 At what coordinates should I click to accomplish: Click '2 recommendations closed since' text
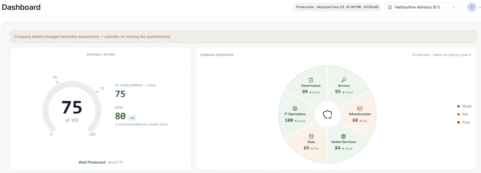(141, 124)
